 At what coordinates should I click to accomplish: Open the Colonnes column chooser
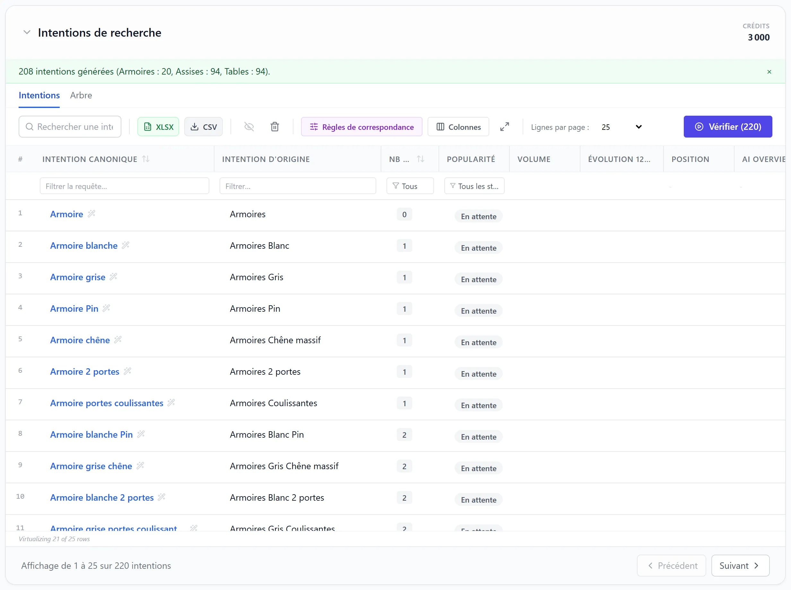coord(458,127)
